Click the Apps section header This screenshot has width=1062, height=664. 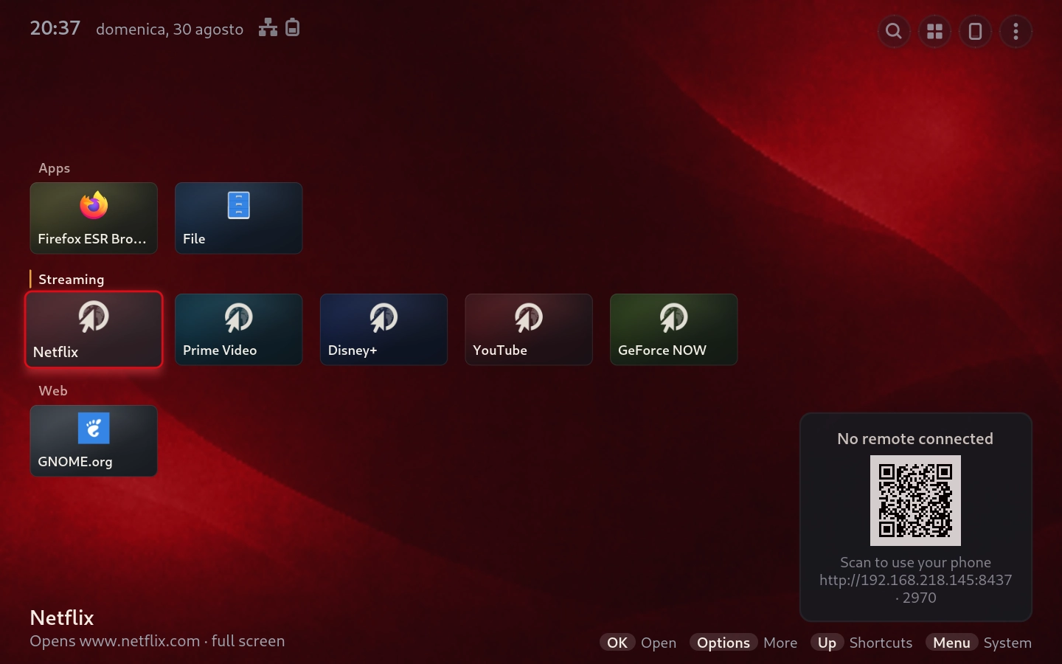[55, 168]
